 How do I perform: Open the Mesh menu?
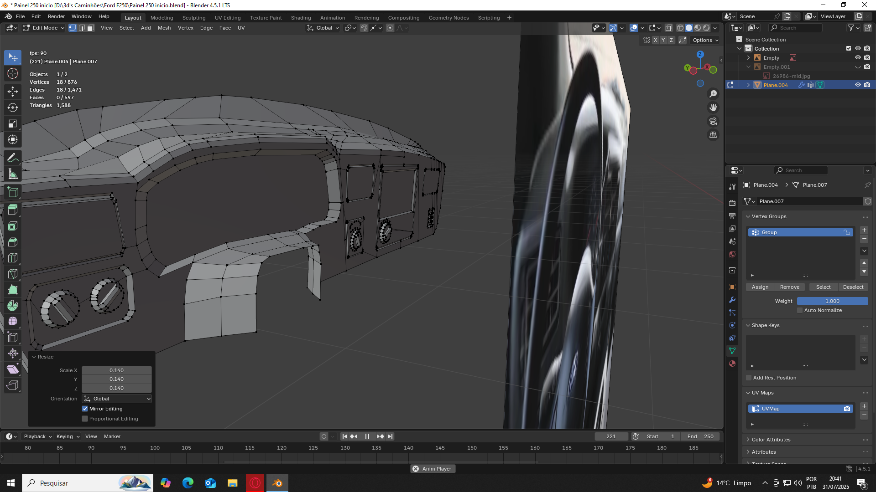coord(164,28)
